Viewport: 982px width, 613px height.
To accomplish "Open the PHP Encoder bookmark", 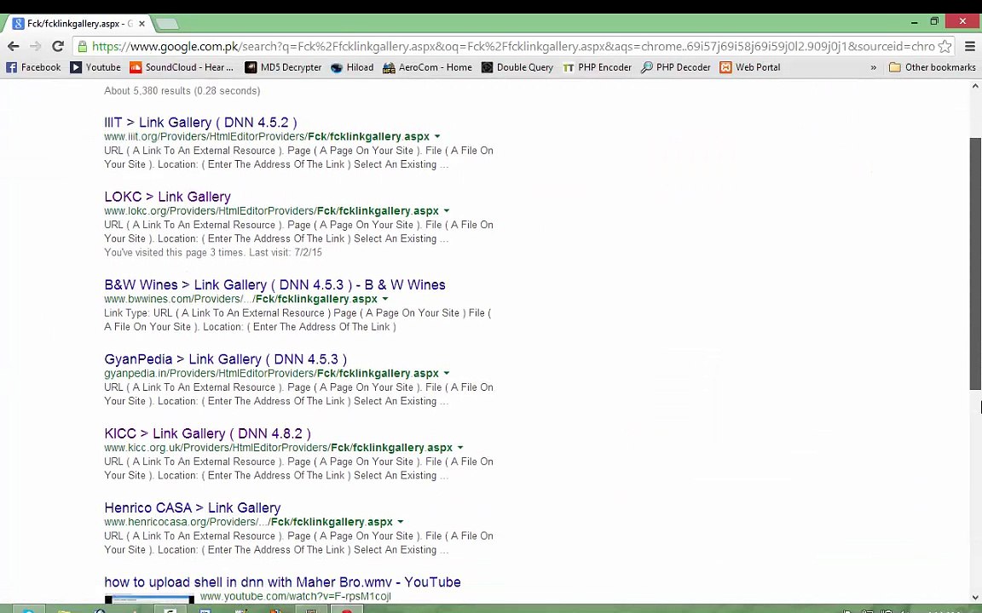I will [x=597, y=67].
